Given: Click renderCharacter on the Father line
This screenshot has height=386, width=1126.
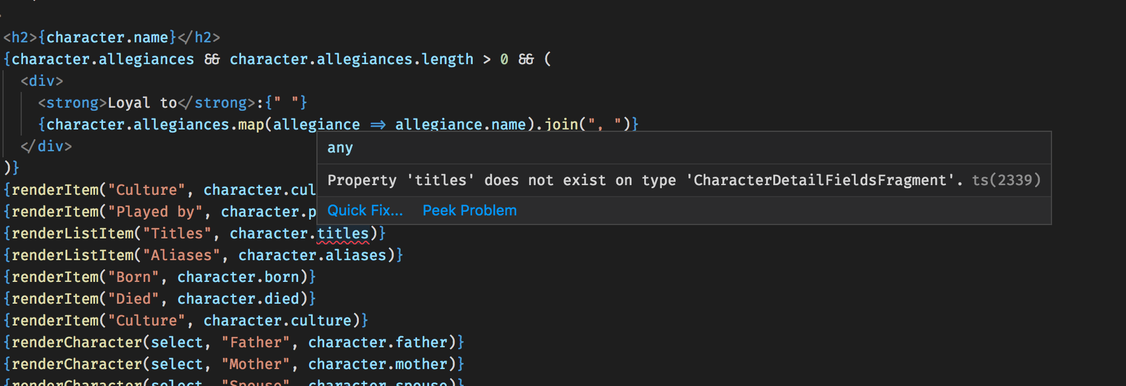Looking at the screenshot, I should (x=76, y=342).
